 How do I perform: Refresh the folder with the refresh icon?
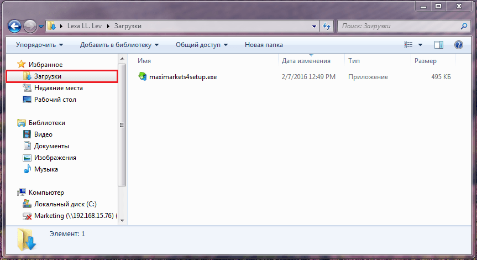pos(327,26)
